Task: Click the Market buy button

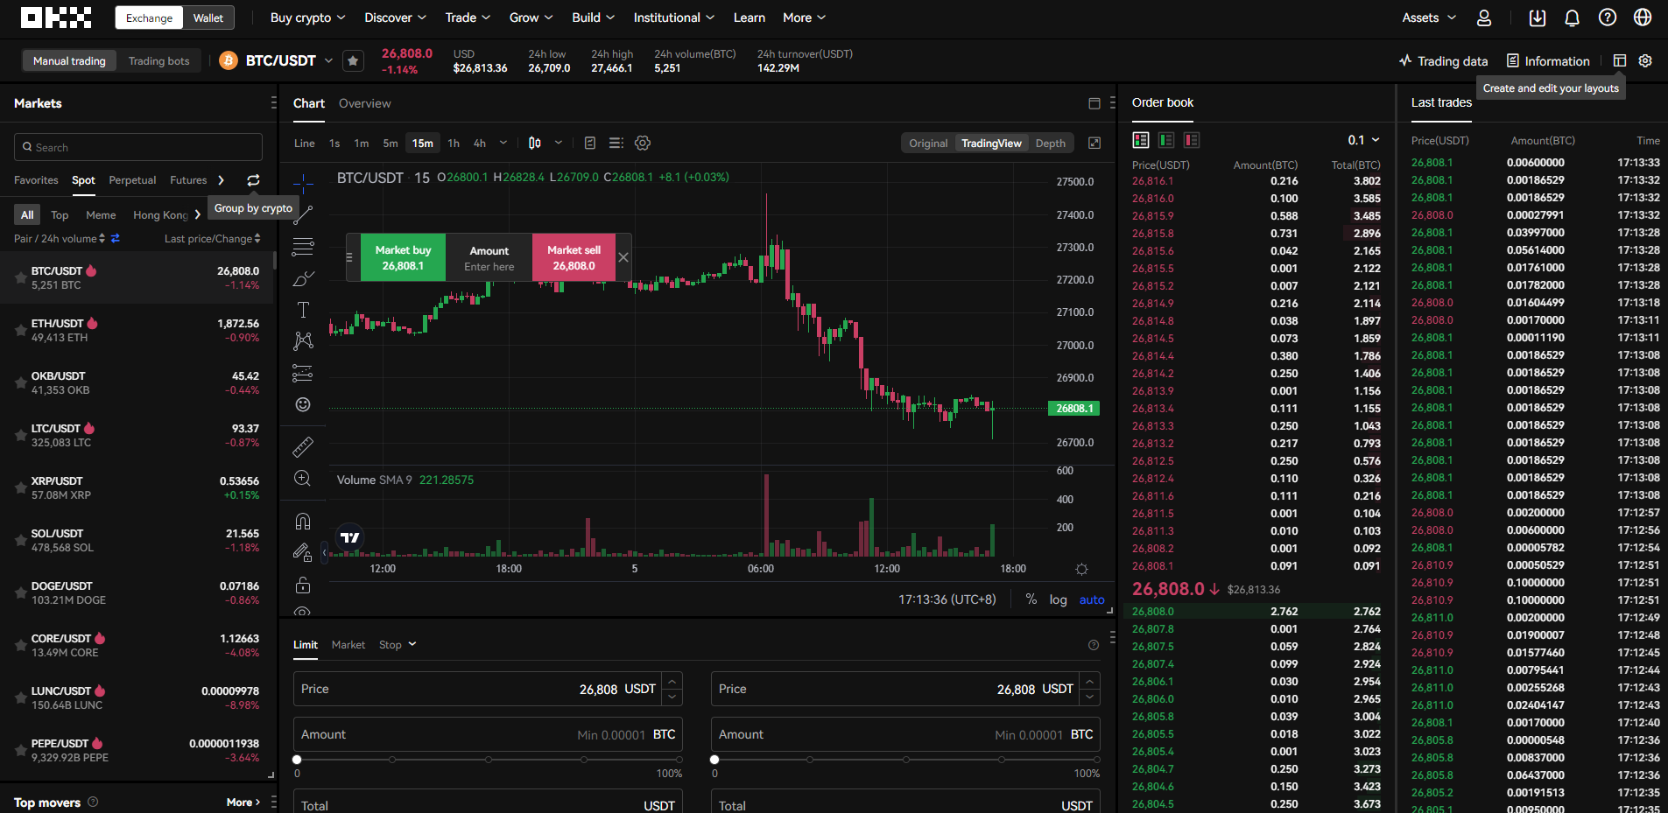Action: (403, 257)
